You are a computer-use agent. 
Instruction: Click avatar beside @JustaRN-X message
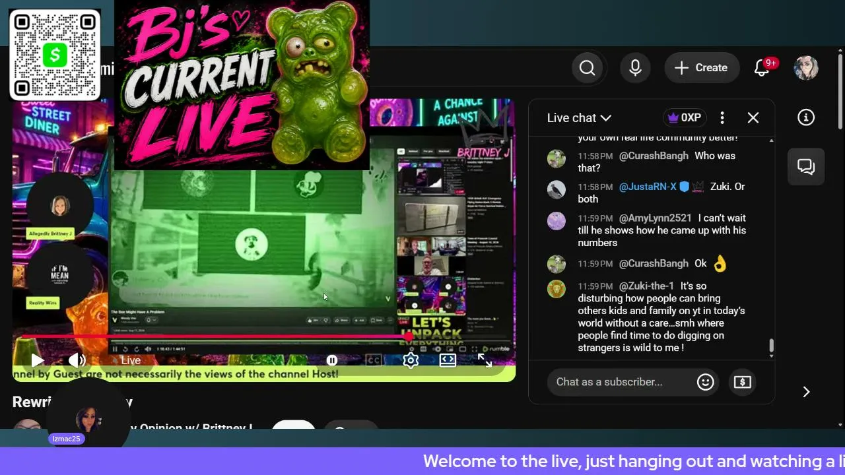(557, 189)
